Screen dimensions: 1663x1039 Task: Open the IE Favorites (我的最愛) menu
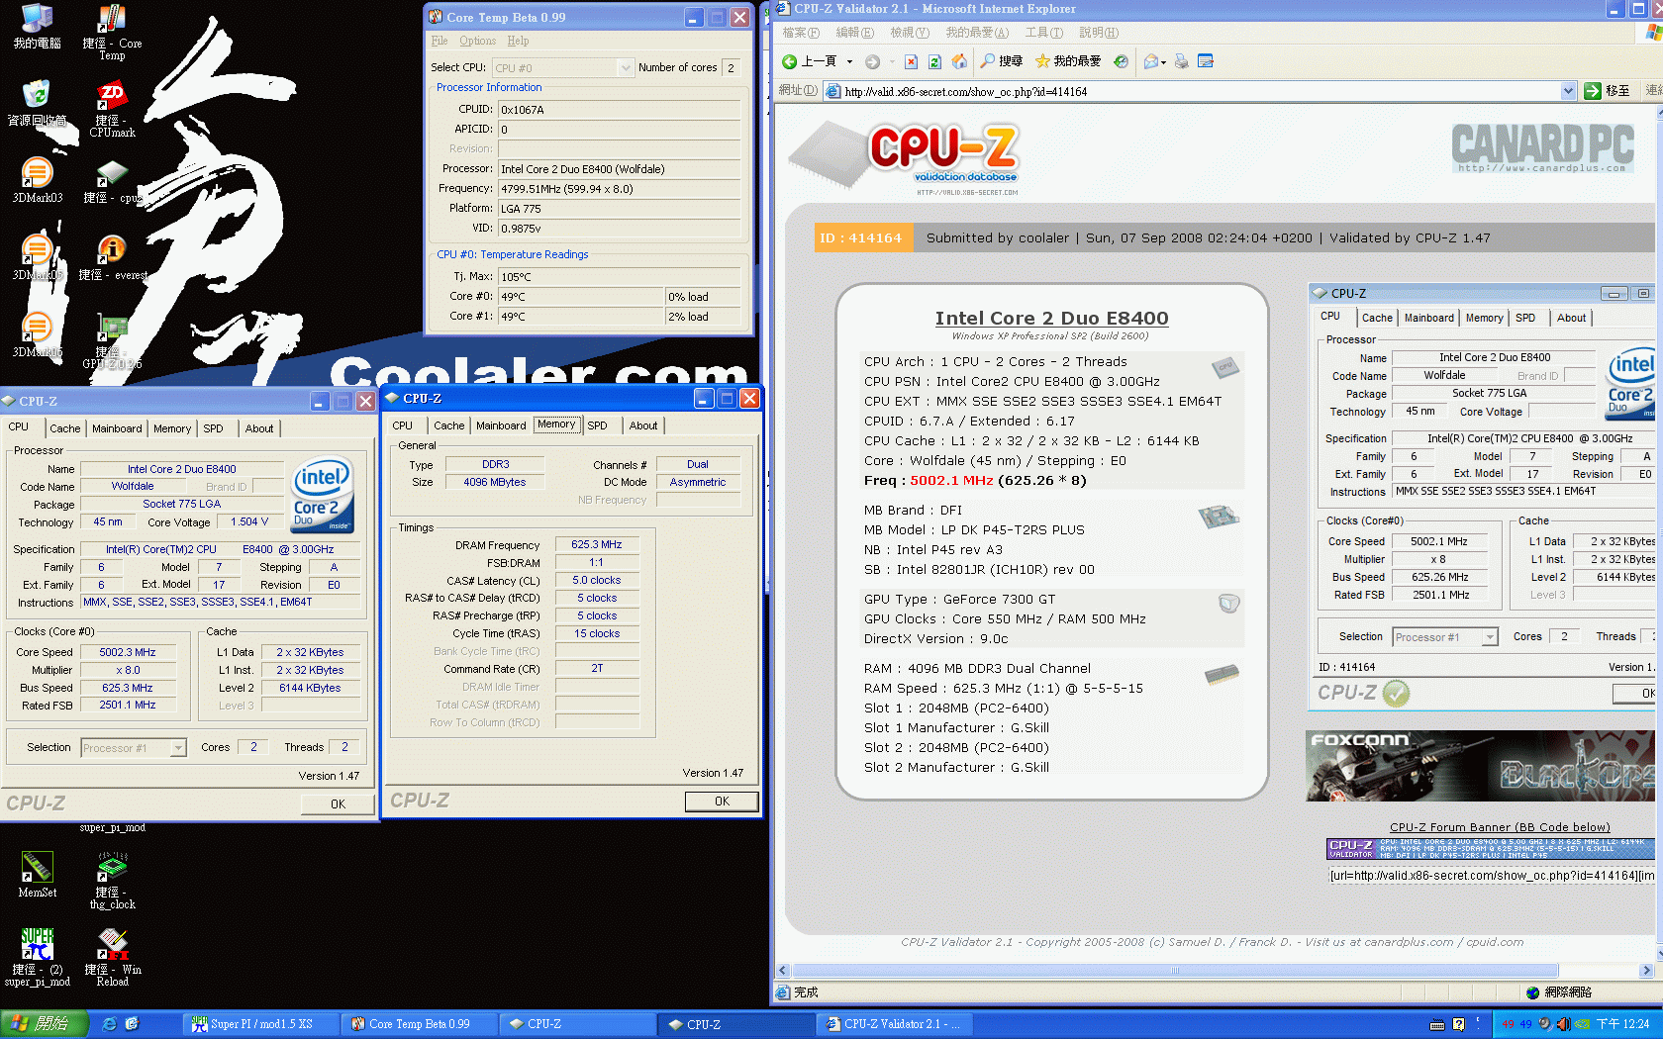pyautogui.click(x=977, y=33)
